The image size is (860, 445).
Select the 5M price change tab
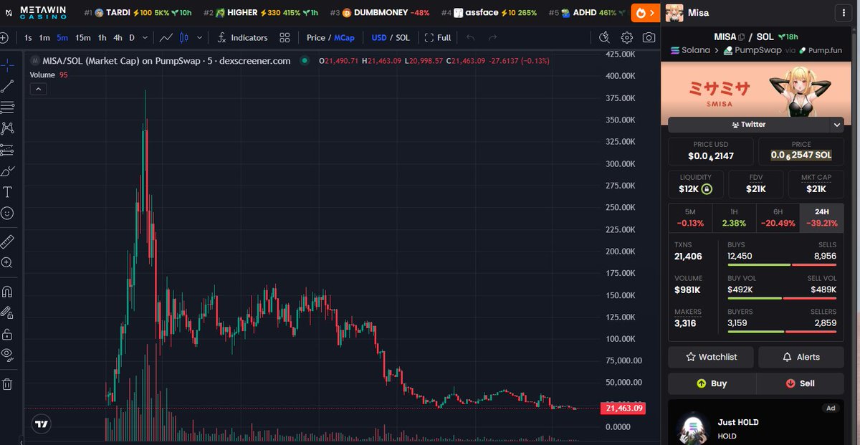click(689, 218)
